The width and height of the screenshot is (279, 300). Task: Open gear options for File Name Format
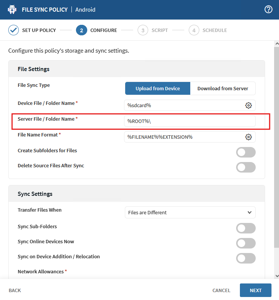click(x=248, y=137)
